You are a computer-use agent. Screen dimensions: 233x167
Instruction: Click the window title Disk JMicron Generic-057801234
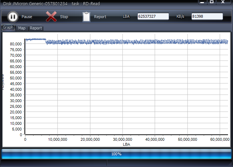pos(36,4)
